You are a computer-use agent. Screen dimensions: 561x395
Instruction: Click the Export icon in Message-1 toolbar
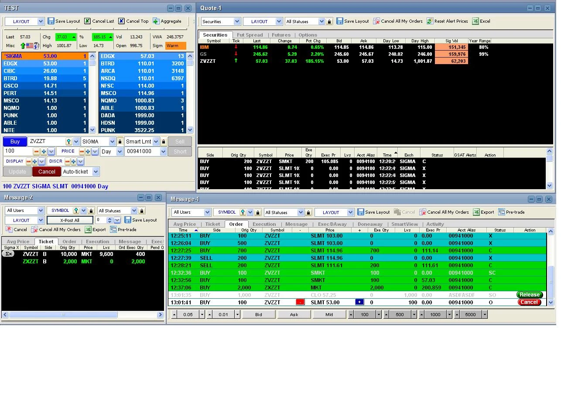coord(477,212)
